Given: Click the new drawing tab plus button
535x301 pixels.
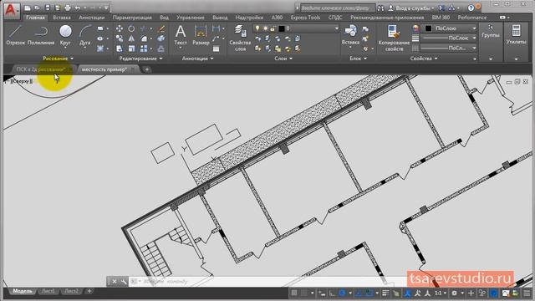Looking at the screenshot, I should tap(147, 69).
